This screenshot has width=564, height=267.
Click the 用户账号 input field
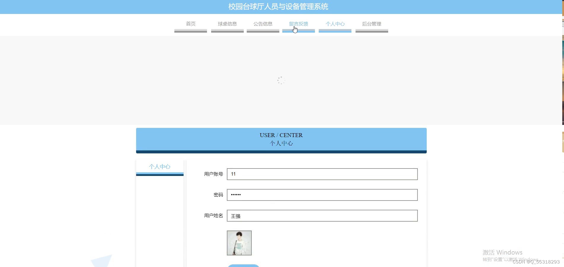[x=322, y=174]
